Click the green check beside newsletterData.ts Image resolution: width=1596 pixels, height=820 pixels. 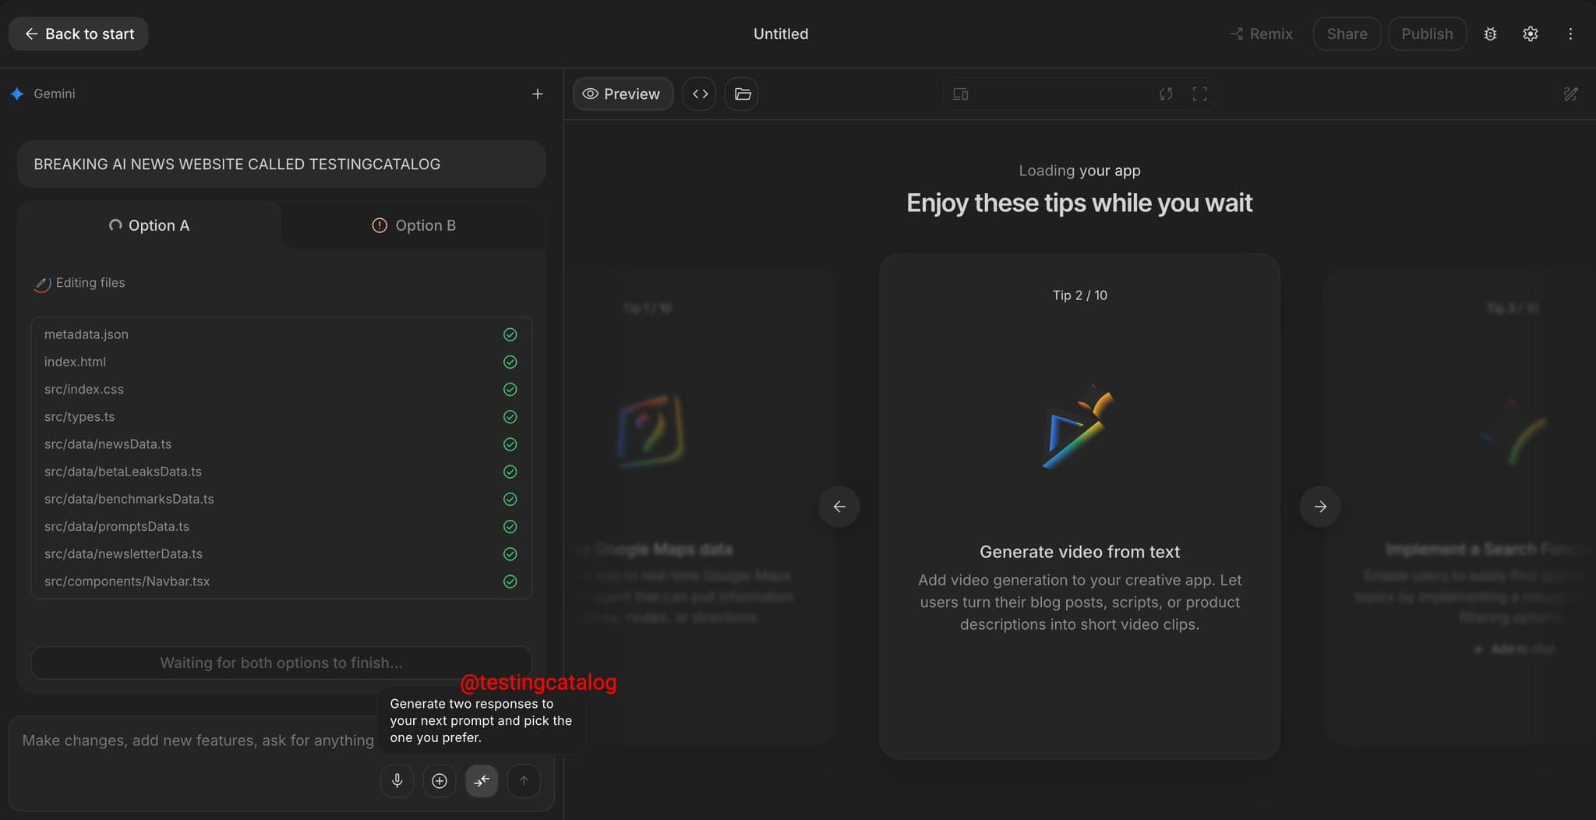click(510, 554)
